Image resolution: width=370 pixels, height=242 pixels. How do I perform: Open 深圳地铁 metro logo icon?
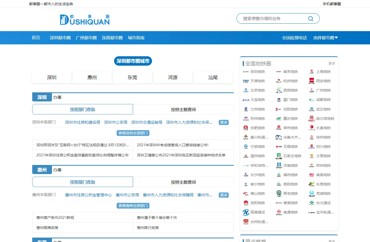(x=246, y=72)
